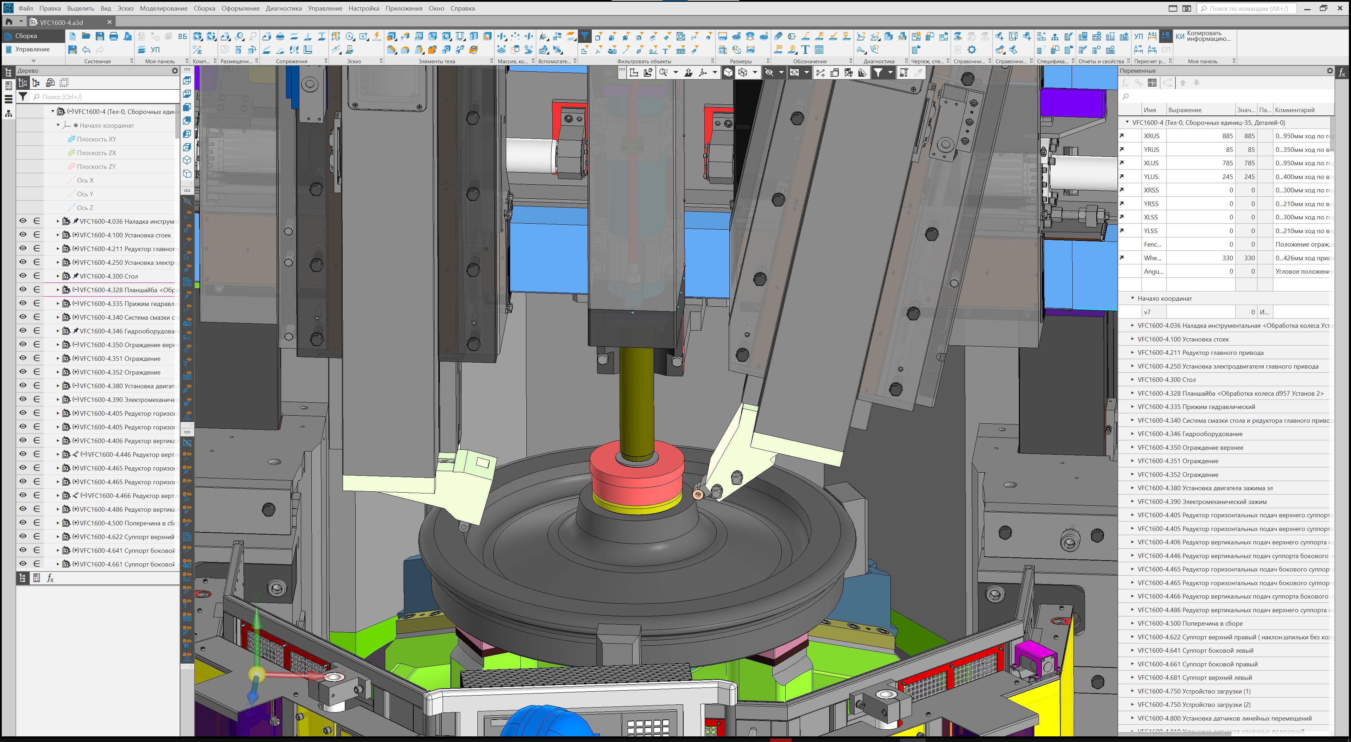Click the Undo arrow icon

point(86,50)
